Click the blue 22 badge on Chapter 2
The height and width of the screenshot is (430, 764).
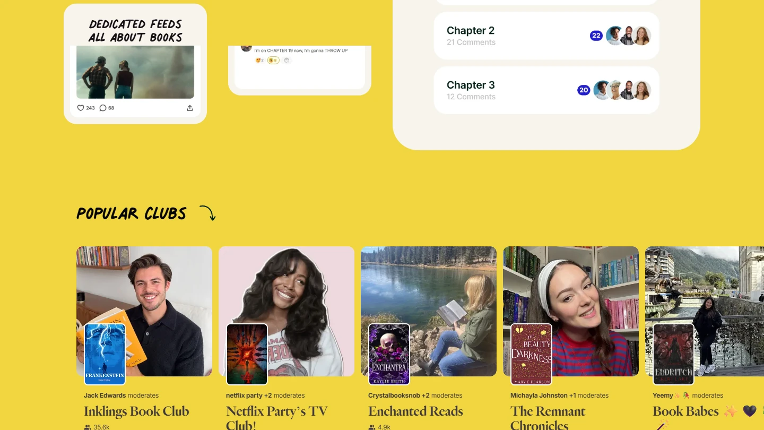(596, 36)
